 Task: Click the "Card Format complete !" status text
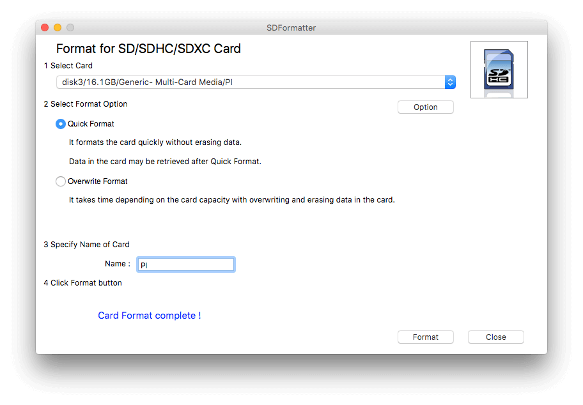pos(150,316)
